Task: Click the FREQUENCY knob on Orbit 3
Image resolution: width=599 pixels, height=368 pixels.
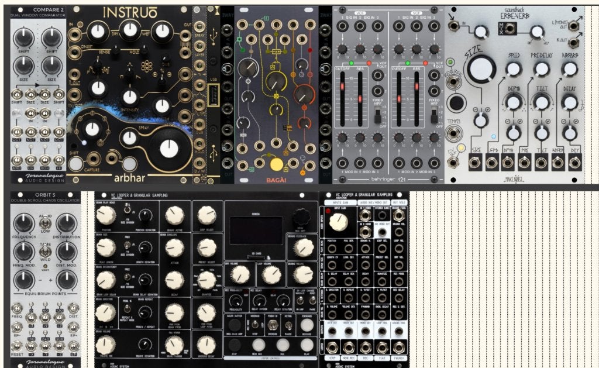Action: click(23, 223)
